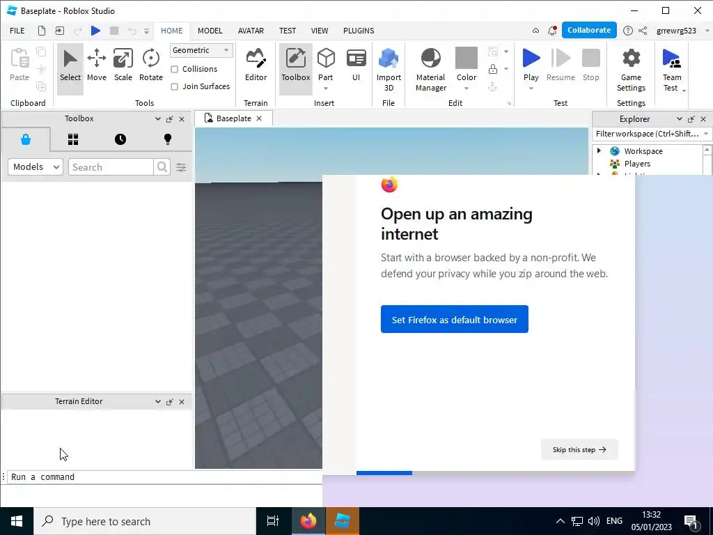This screenshot has height=535, width=713.
Task: Switch to the TEST ribbon tab
Action: click(288, 31)
